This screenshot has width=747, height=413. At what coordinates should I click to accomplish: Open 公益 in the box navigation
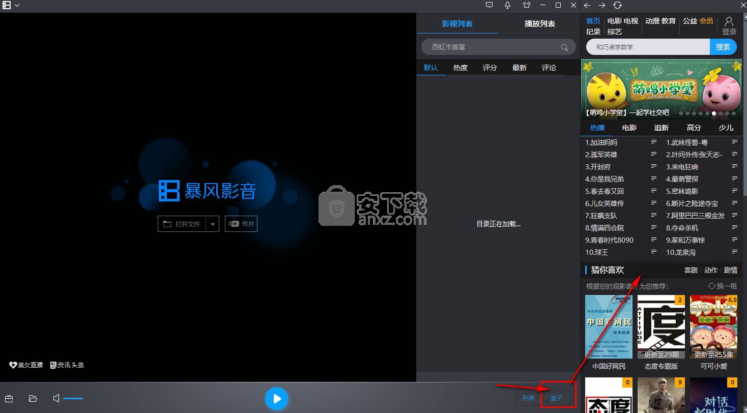[x=690, y=21]
